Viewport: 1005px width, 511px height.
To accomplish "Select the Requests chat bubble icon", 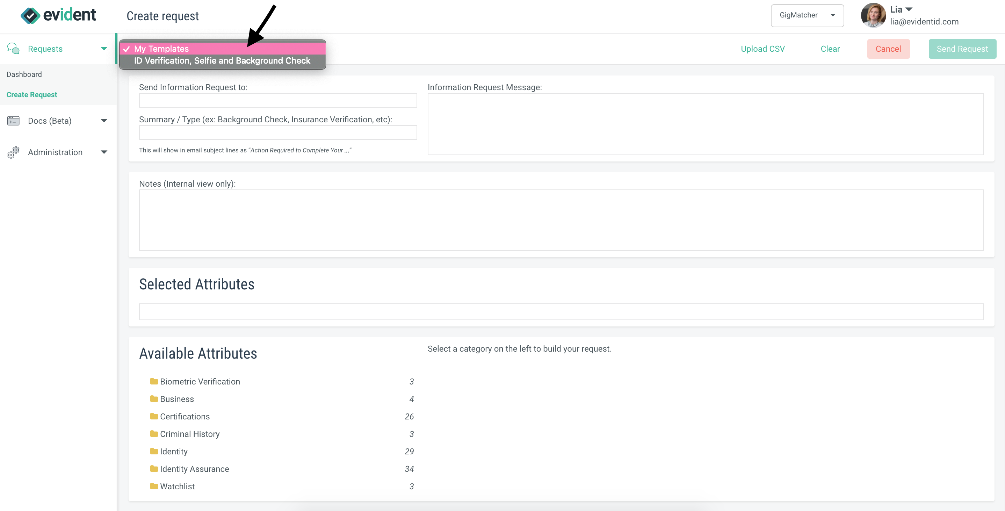I will 13,48.
